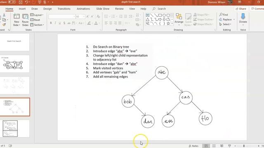The height and width of the screenshot is (148, 264).
Task: Align text left icon
Action: click(x=106, y=23)
